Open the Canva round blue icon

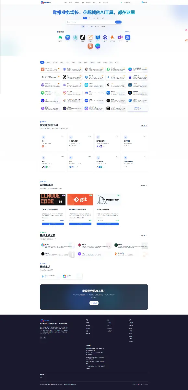98,46
